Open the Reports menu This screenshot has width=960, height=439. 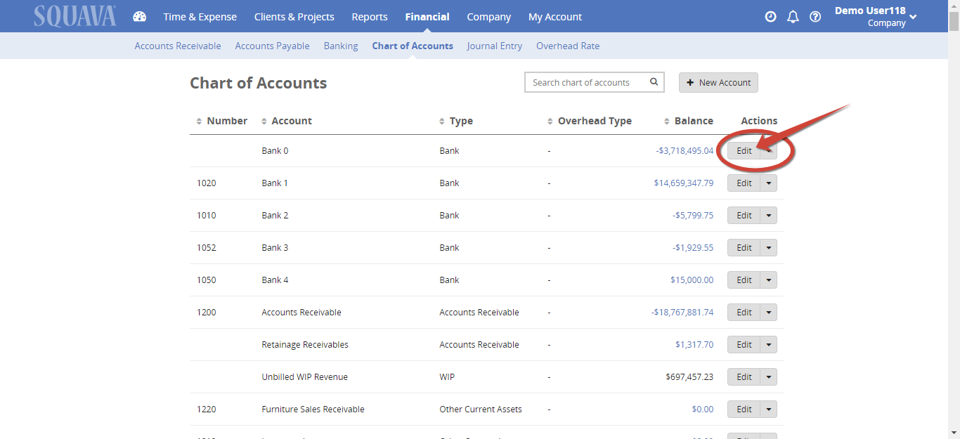click(x=370, y=17)
